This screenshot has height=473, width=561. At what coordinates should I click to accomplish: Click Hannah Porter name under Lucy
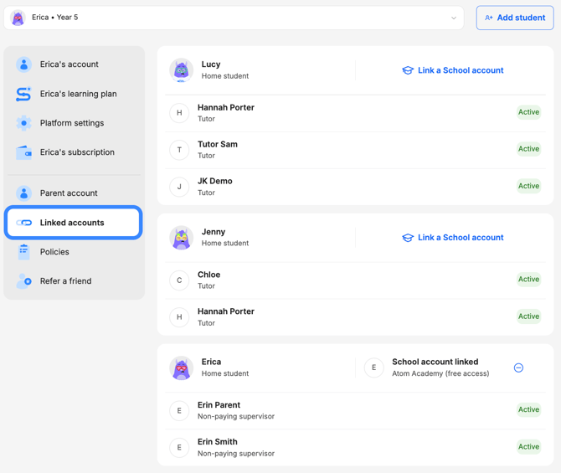pyautogui.click(x=226, y=107)
